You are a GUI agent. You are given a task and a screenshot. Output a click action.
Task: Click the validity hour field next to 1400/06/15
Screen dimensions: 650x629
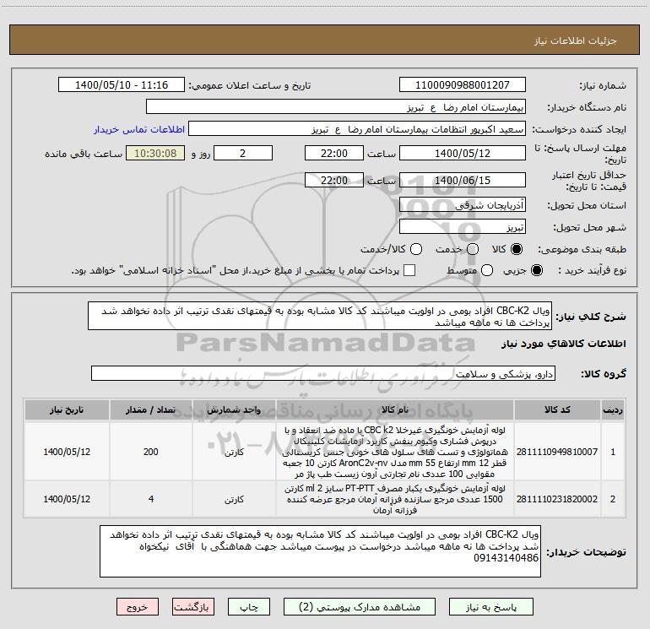334,180
